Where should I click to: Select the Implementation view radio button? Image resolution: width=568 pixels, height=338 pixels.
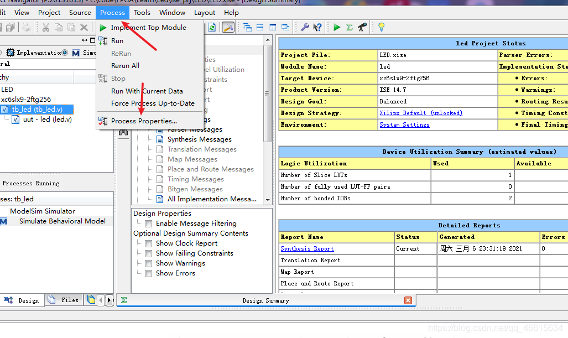[1, 53]
